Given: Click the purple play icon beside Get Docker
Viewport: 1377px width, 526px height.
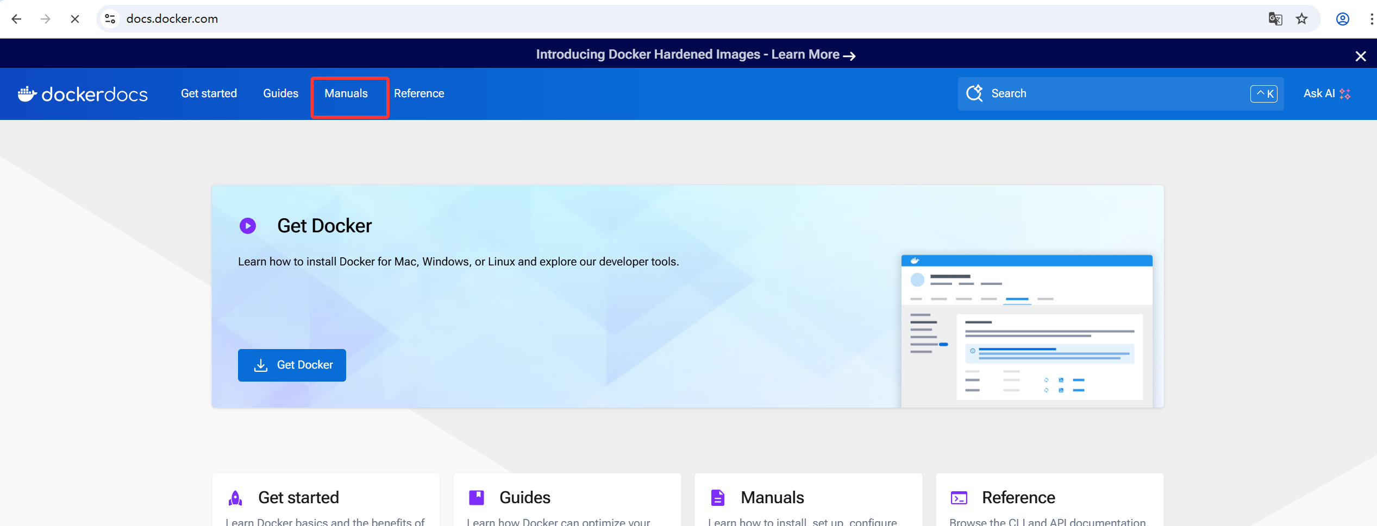Looking at the screenshot, I should 248,226.
